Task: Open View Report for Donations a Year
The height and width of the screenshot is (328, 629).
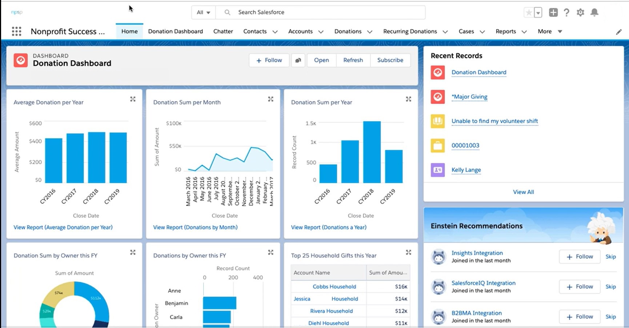Action: 328,227
